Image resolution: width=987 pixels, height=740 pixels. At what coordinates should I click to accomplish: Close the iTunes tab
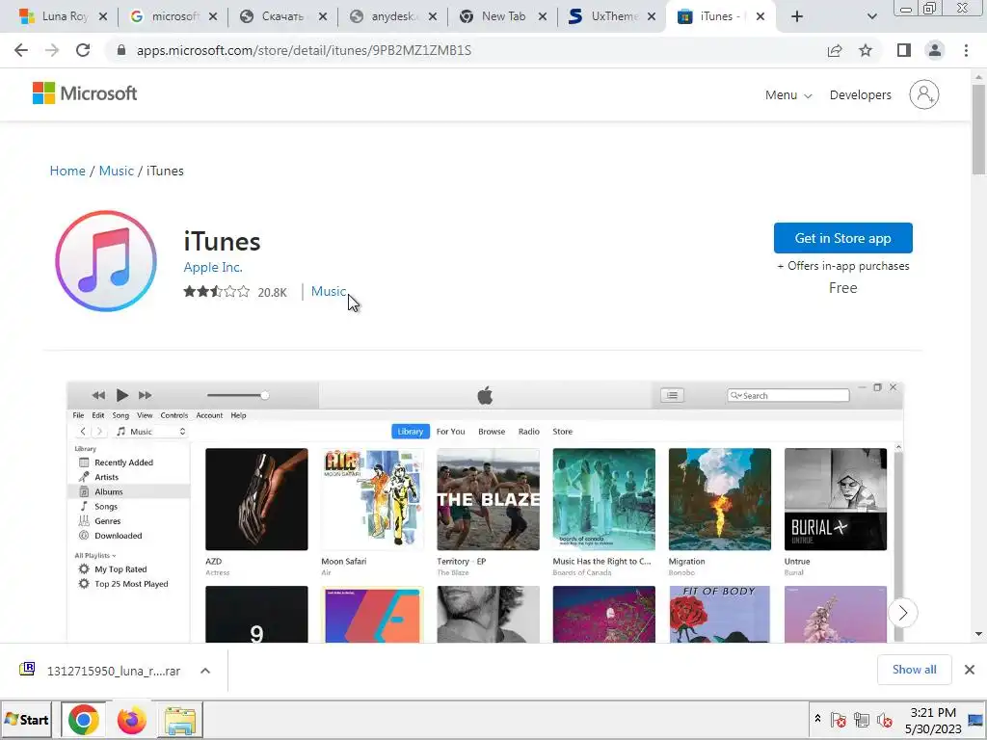tap(760, 16)
